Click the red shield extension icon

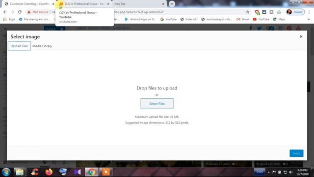tap(257, 12)
